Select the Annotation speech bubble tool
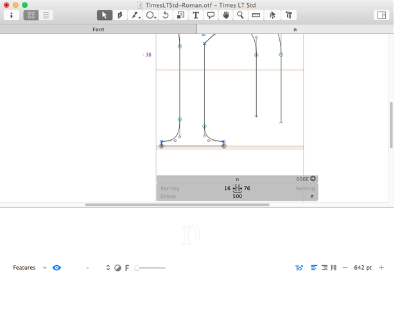 tap(210, 15)
